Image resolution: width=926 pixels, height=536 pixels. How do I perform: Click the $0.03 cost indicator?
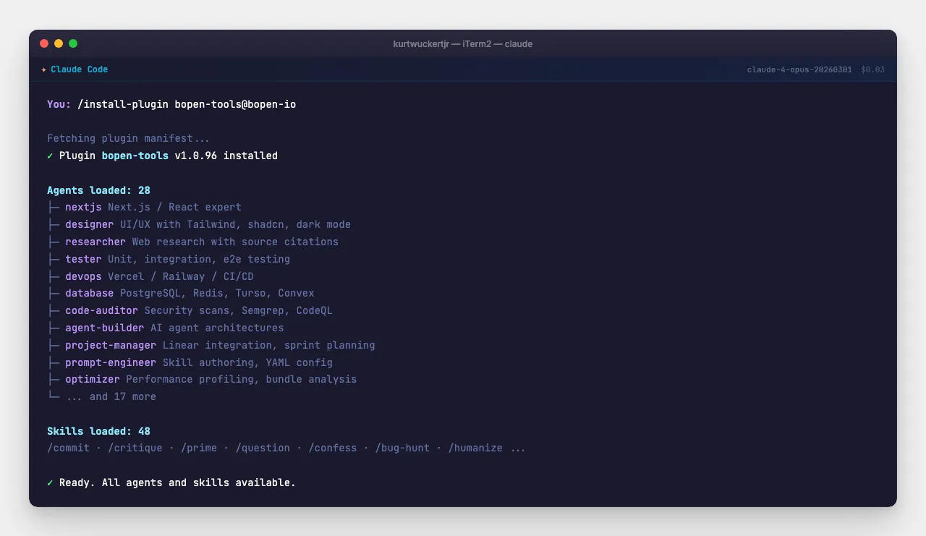pos(872,69)
